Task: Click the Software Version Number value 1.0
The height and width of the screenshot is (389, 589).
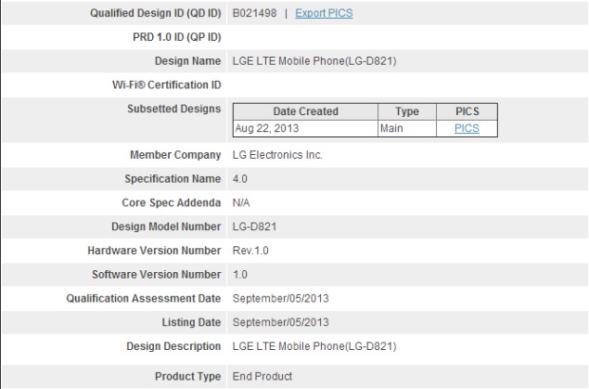Action: point(237,275)
